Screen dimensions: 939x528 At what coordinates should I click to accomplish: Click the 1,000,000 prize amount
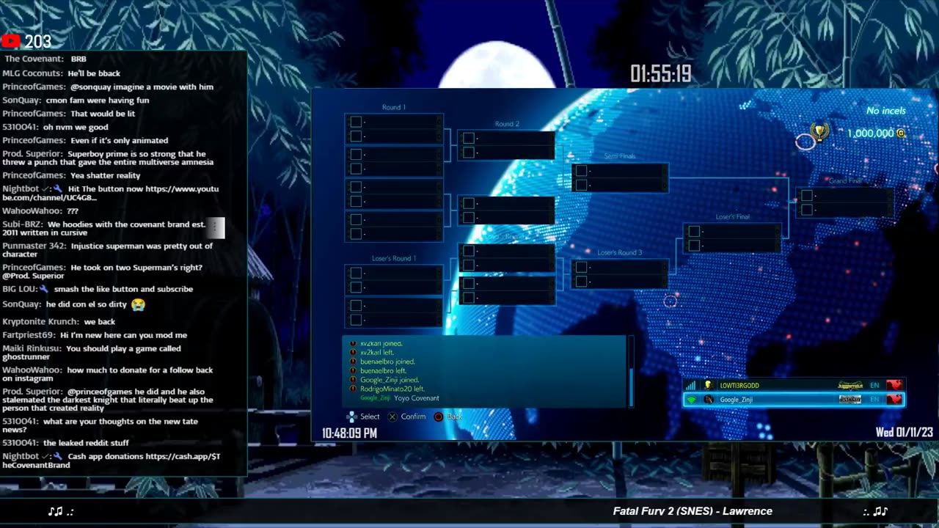click(x=871, y=133)
